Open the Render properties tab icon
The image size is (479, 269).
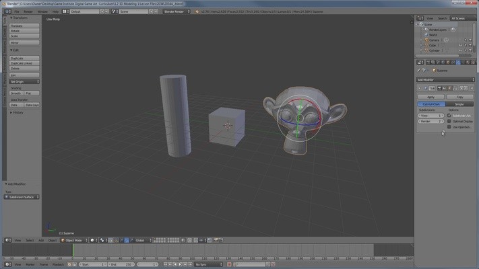[x=428, y=63]
